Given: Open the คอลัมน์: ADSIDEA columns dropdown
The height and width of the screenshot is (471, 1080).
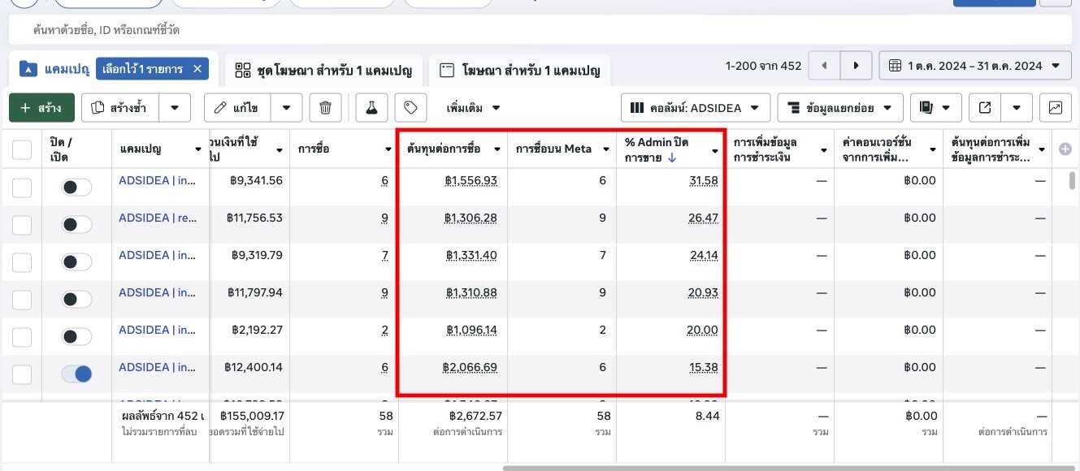Looking at the screenshot, I should pyautogui.click(x=695, y=108).
